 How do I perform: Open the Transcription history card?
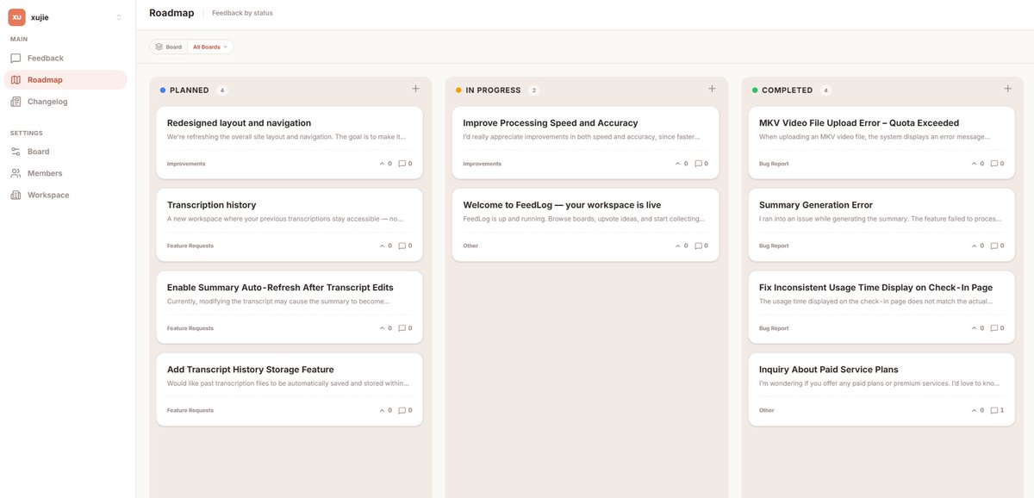click(290, 225)
